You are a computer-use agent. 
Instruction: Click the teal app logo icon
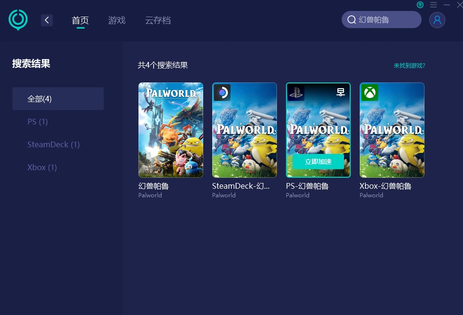[18, 20]
